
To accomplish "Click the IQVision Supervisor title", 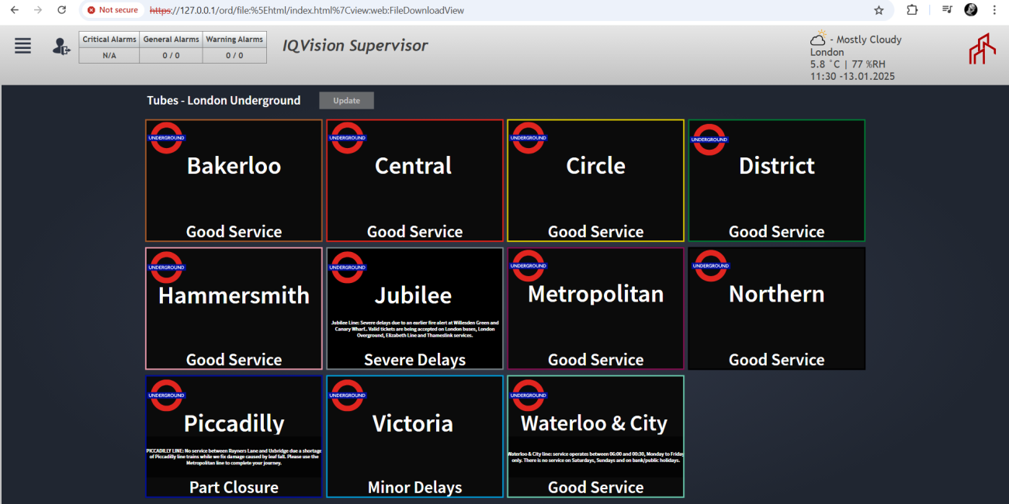I will point(355,46).
